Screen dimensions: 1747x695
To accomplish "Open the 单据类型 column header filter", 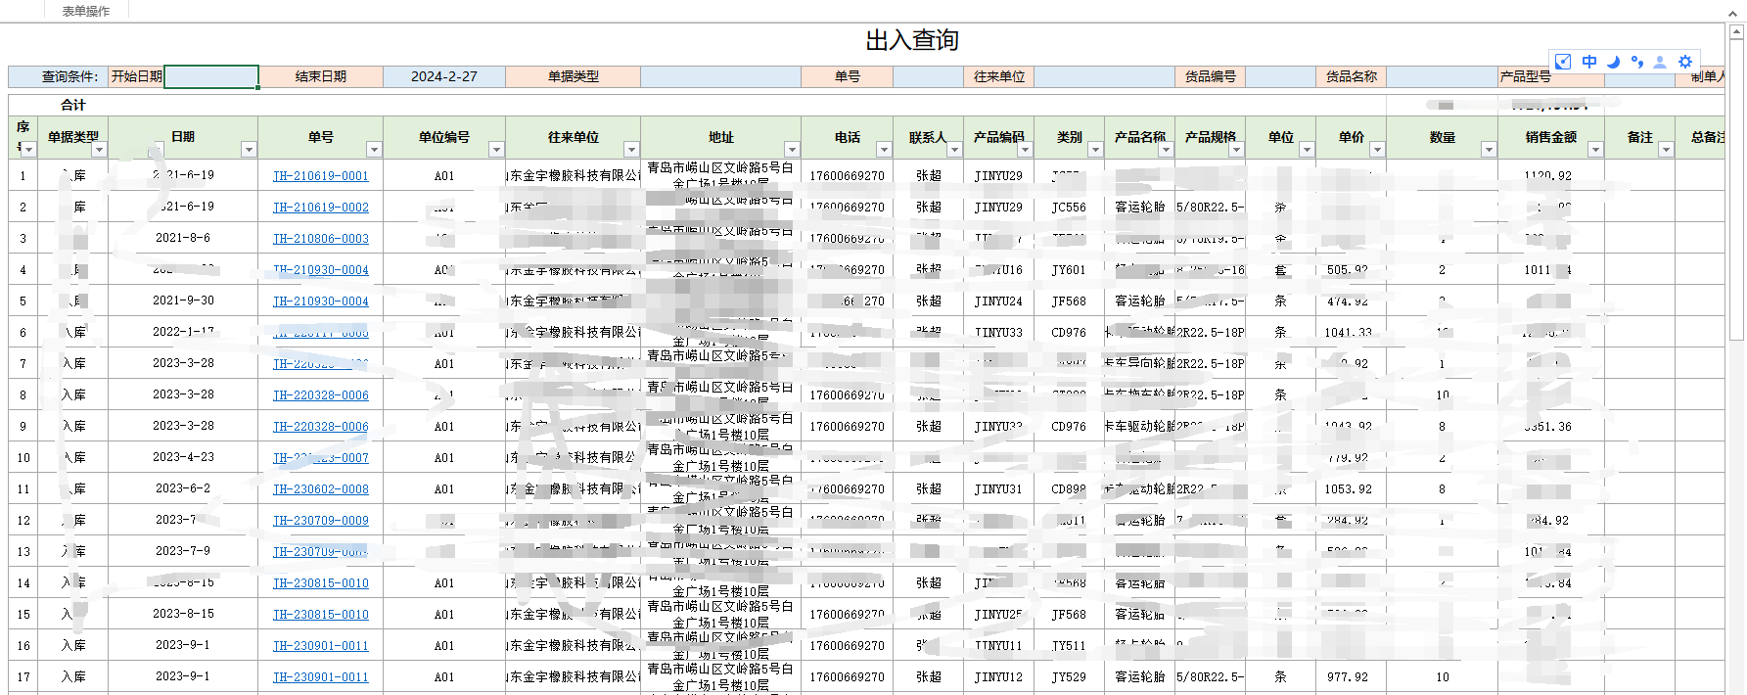I will [99, 150].
